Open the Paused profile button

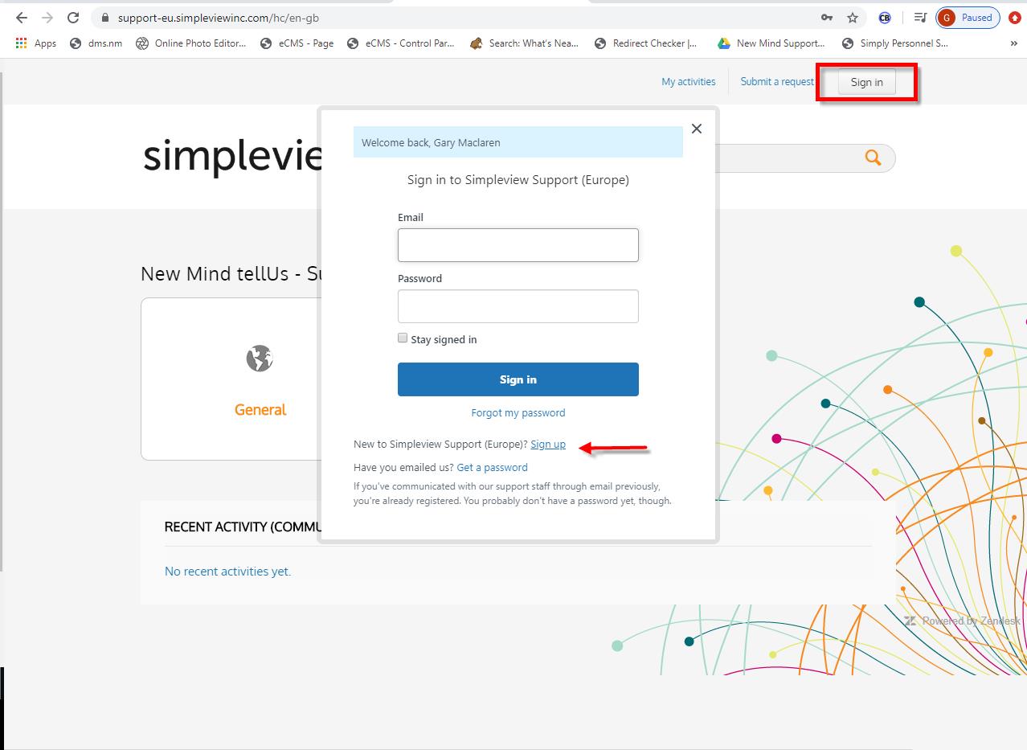coord(968,18)
